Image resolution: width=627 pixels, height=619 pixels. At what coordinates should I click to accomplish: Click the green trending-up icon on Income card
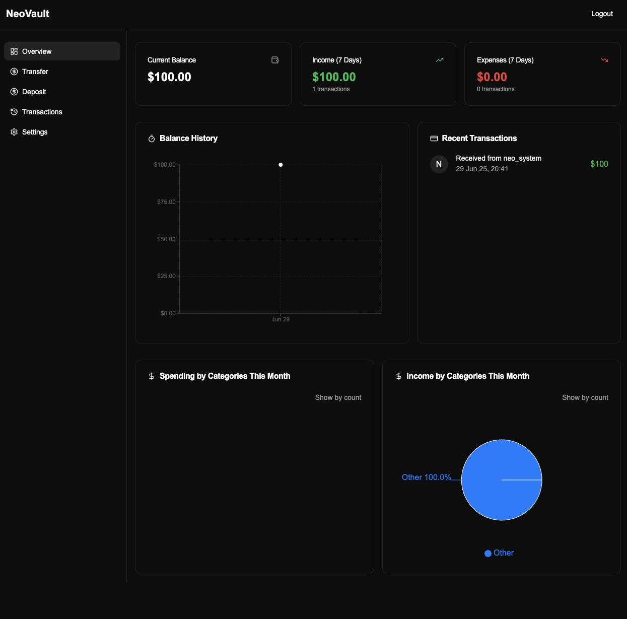[x=440, y=60]
